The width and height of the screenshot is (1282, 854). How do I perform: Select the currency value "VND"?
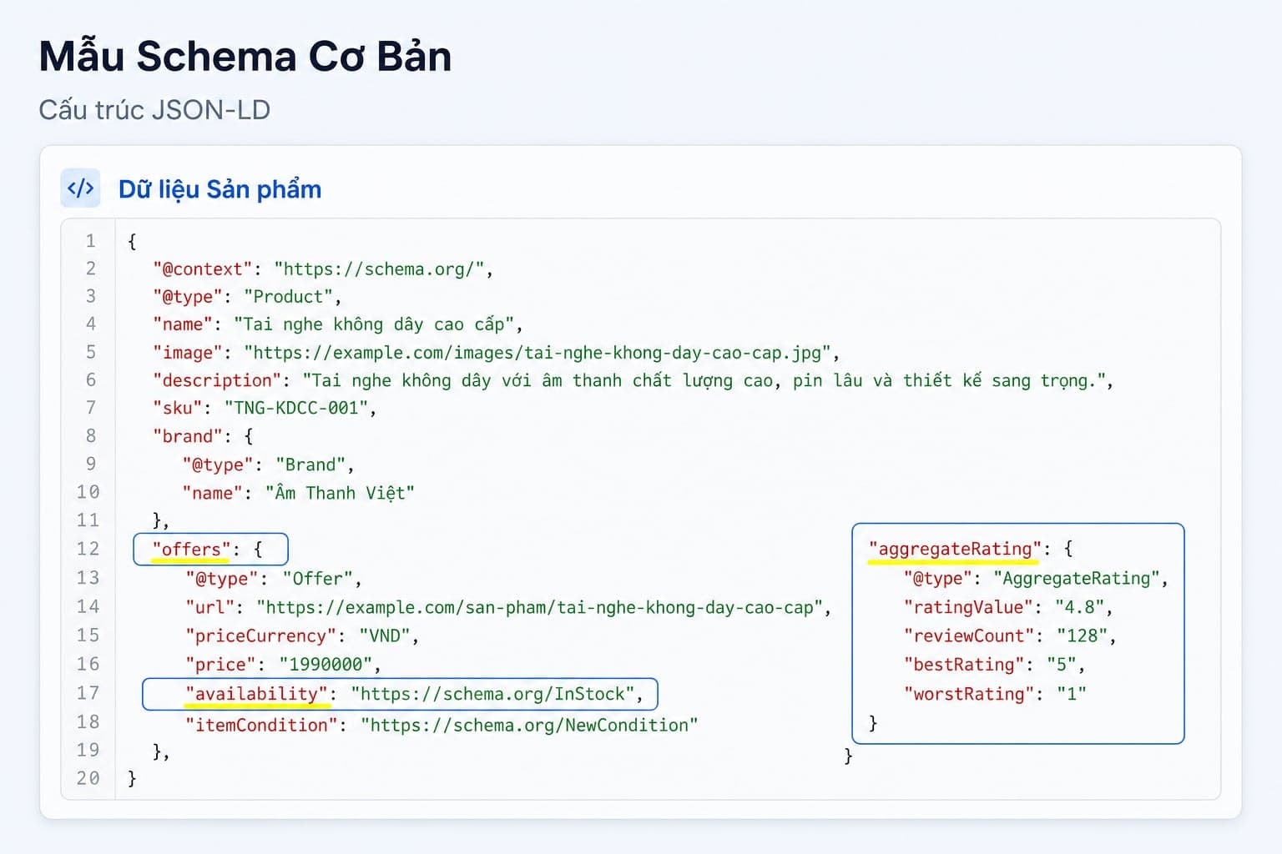click(x=384, y=636)
